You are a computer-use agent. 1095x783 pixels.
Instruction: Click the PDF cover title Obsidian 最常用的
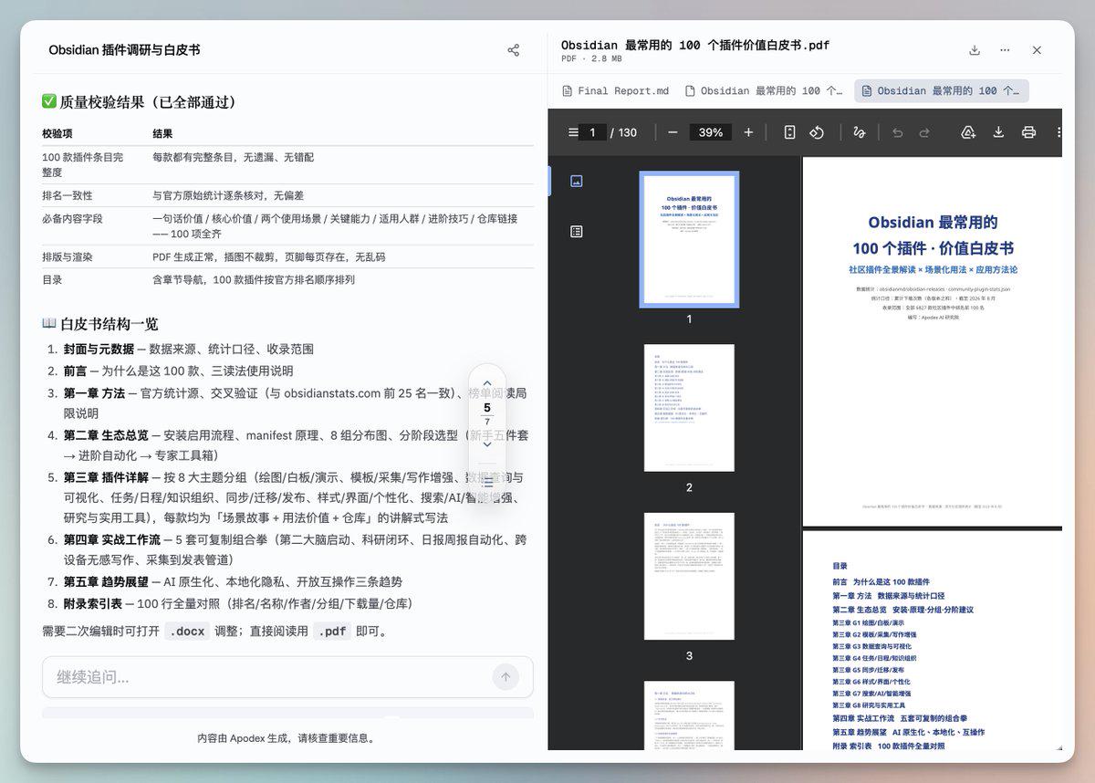tap(933, 222)
